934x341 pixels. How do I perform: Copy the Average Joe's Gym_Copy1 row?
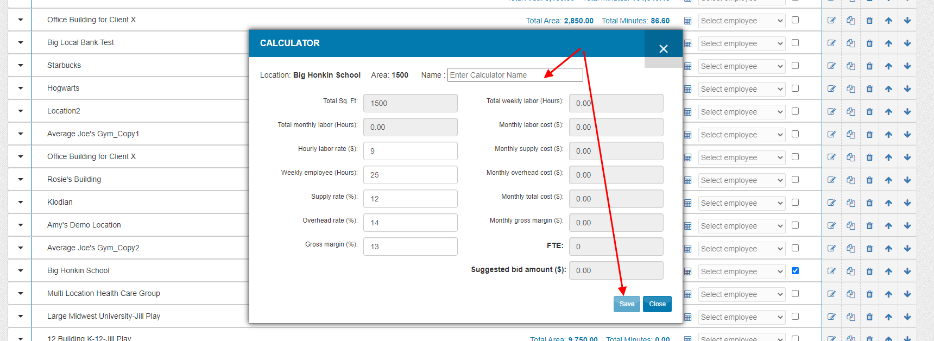[x=850, y=134]
